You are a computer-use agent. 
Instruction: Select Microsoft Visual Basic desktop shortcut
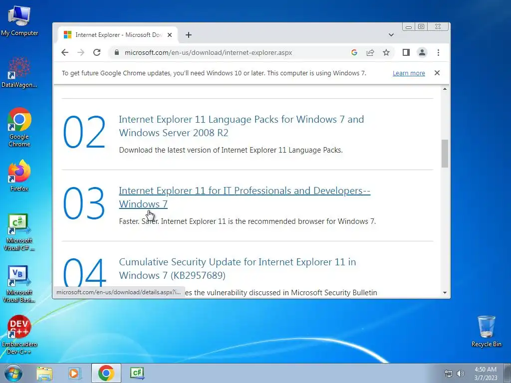click(19, 284)
